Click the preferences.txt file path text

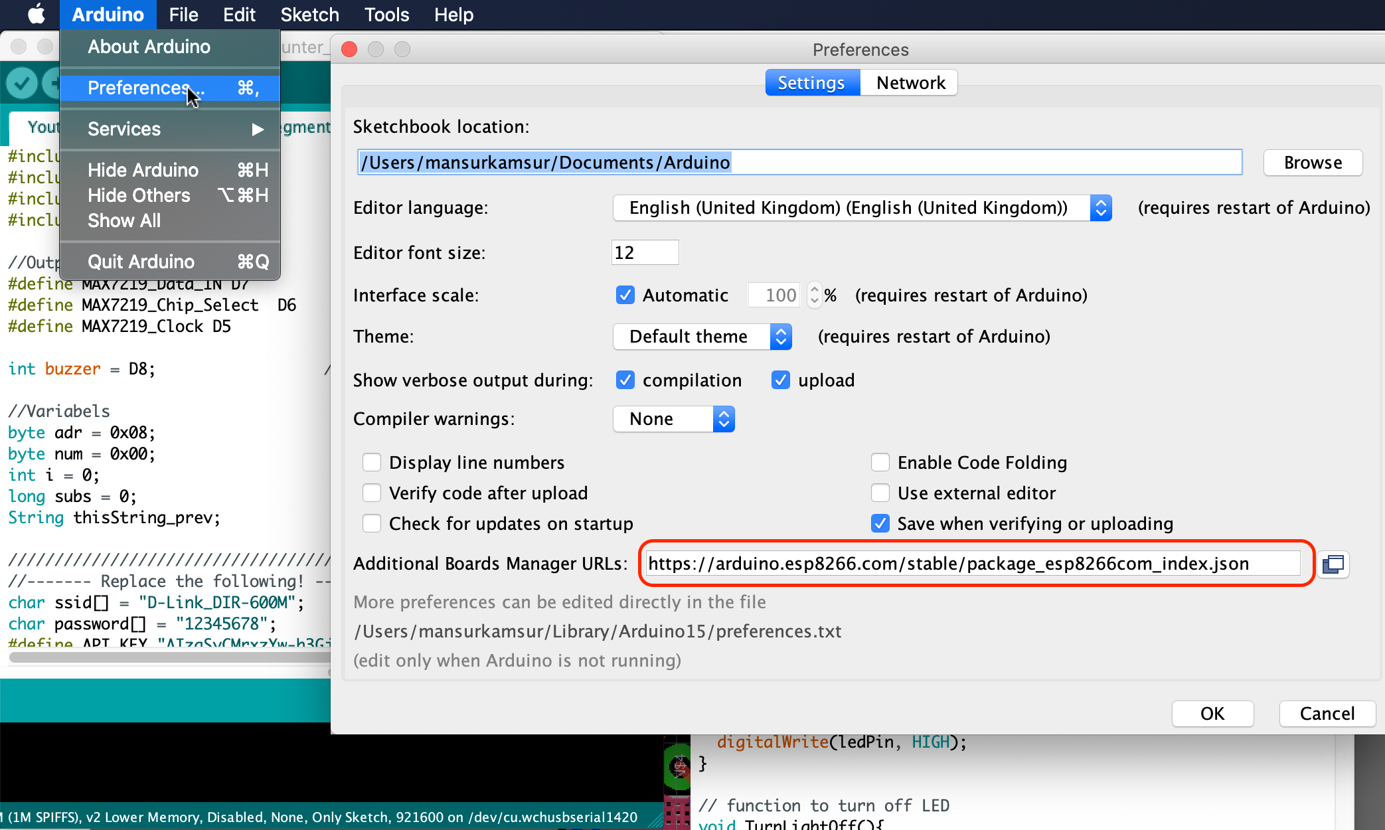pyautogui.click(x=598, y=631)
